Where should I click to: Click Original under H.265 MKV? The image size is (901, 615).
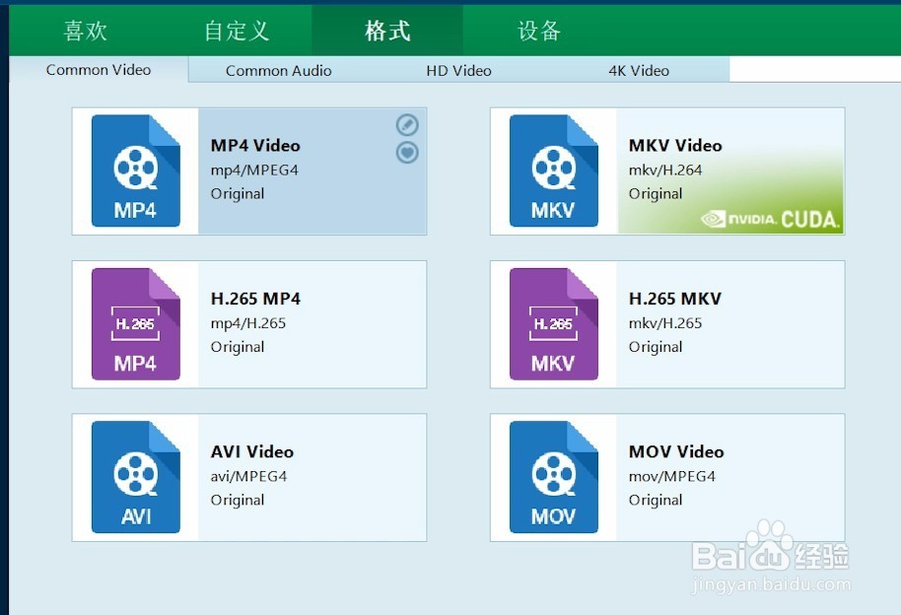point(656,347)
